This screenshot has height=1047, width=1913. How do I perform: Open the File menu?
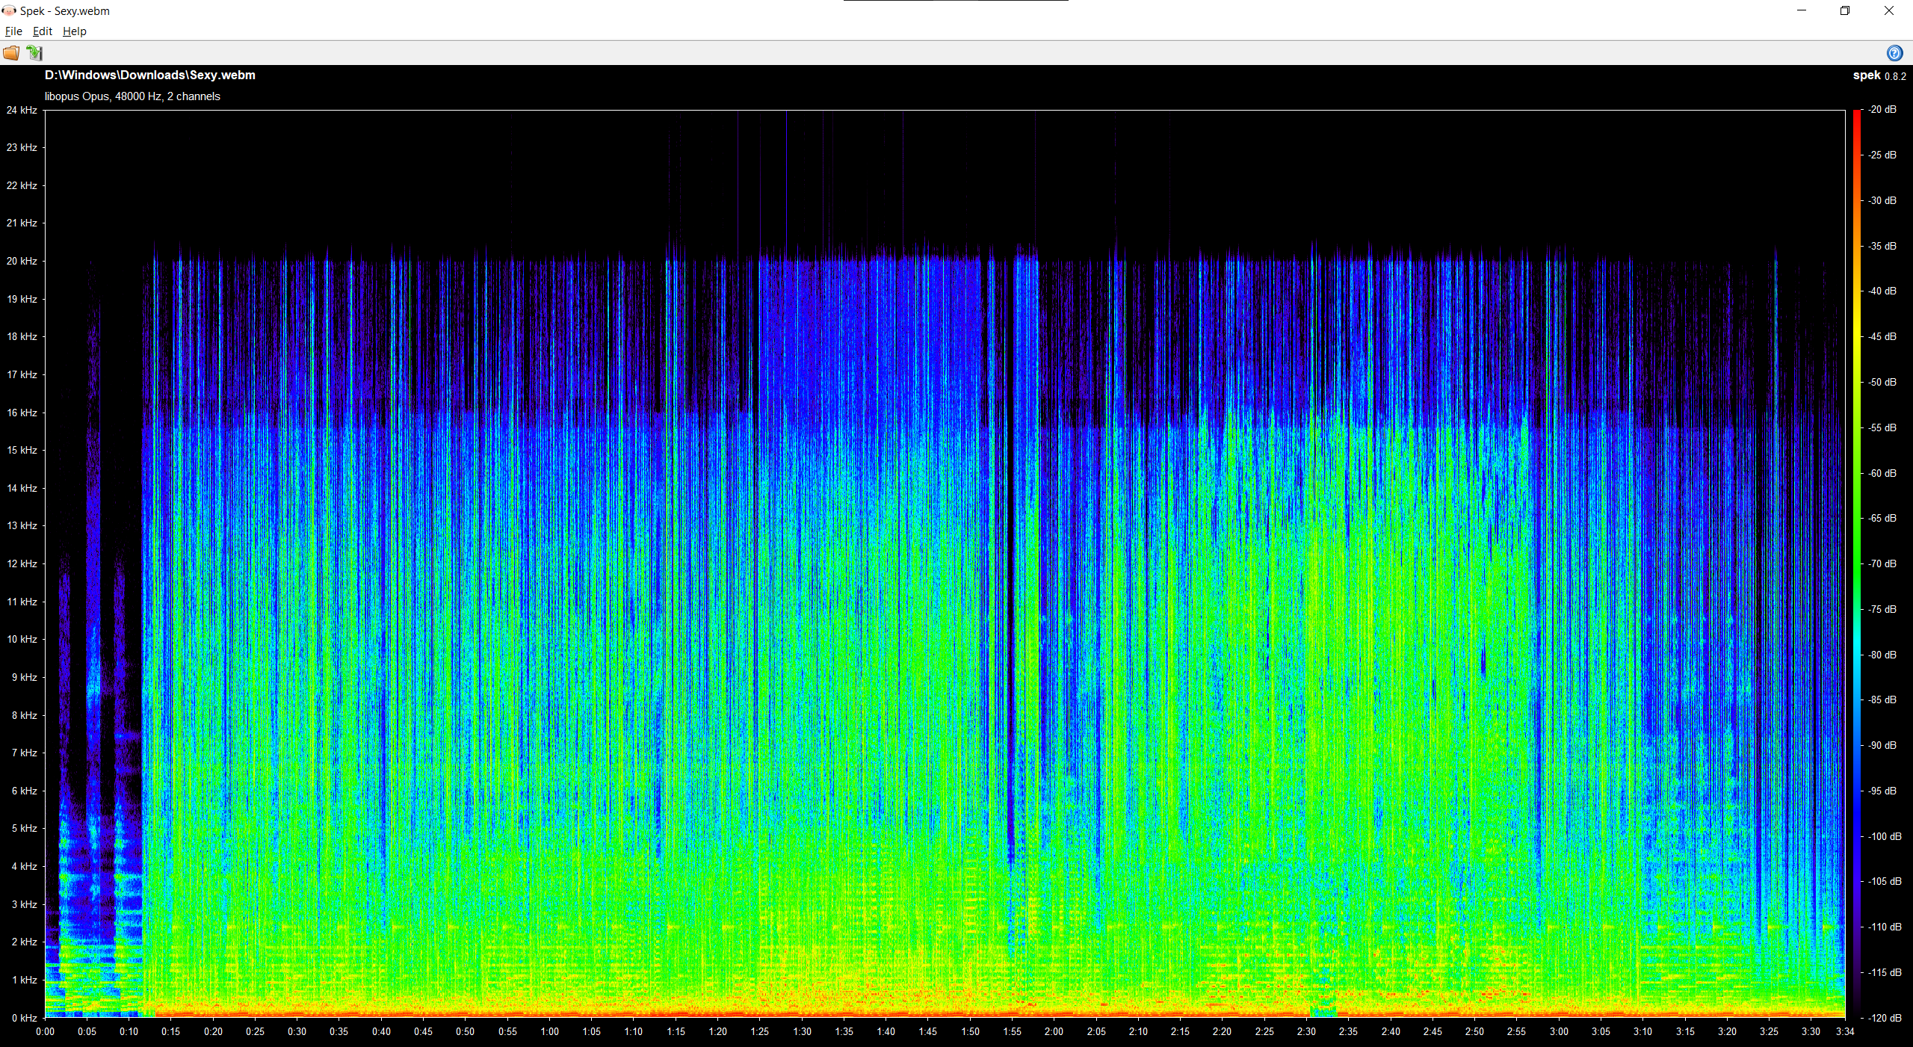point(13,31)
